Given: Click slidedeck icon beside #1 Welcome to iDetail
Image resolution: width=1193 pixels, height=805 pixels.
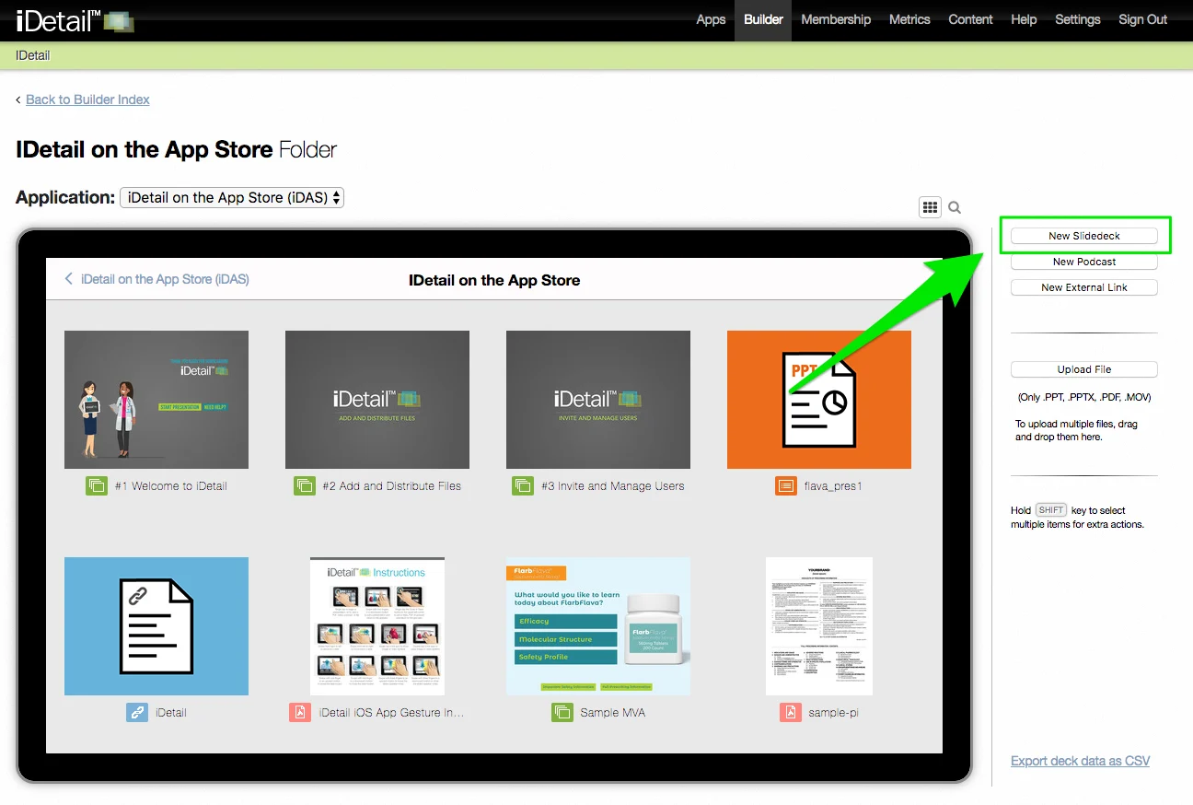Looking at the screenshot, I should coord(97,485).
